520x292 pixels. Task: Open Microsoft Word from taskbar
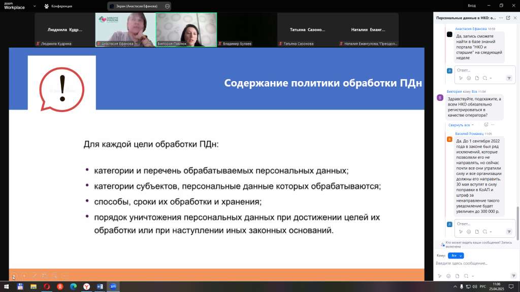coord(100,286)
